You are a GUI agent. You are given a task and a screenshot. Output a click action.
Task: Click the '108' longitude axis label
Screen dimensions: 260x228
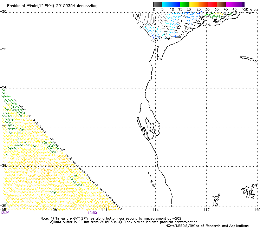(x=54, y=210)
